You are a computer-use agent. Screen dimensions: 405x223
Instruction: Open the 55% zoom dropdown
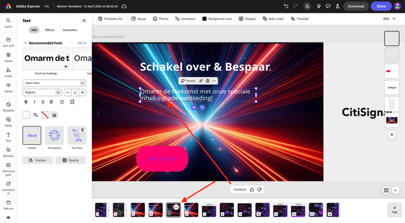point(389,19)
